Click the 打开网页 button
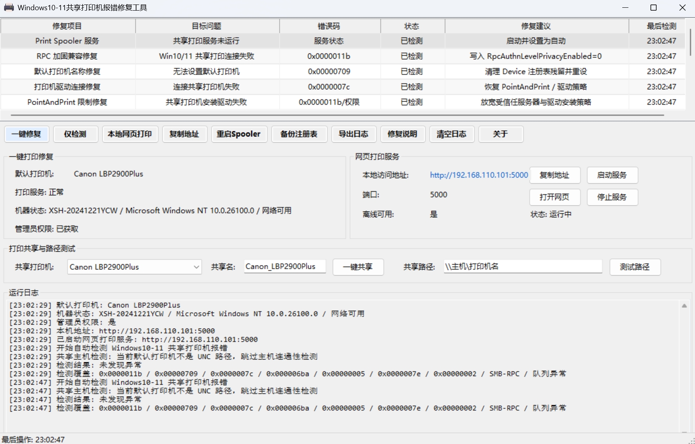695x444 pixels. [x=555, y=197]
